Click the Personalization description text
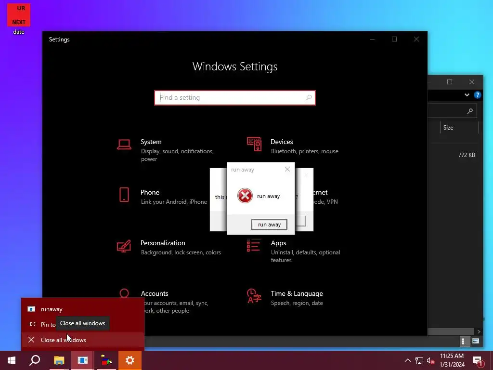The image size is (493, 370). click(181, 252)
